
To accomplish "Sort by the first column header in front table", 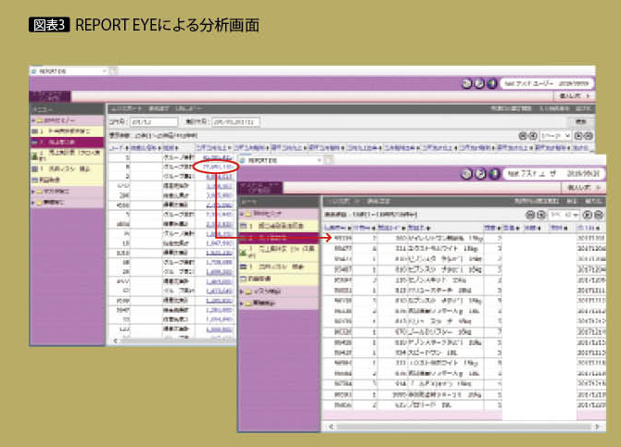I will tap(333, 227).
